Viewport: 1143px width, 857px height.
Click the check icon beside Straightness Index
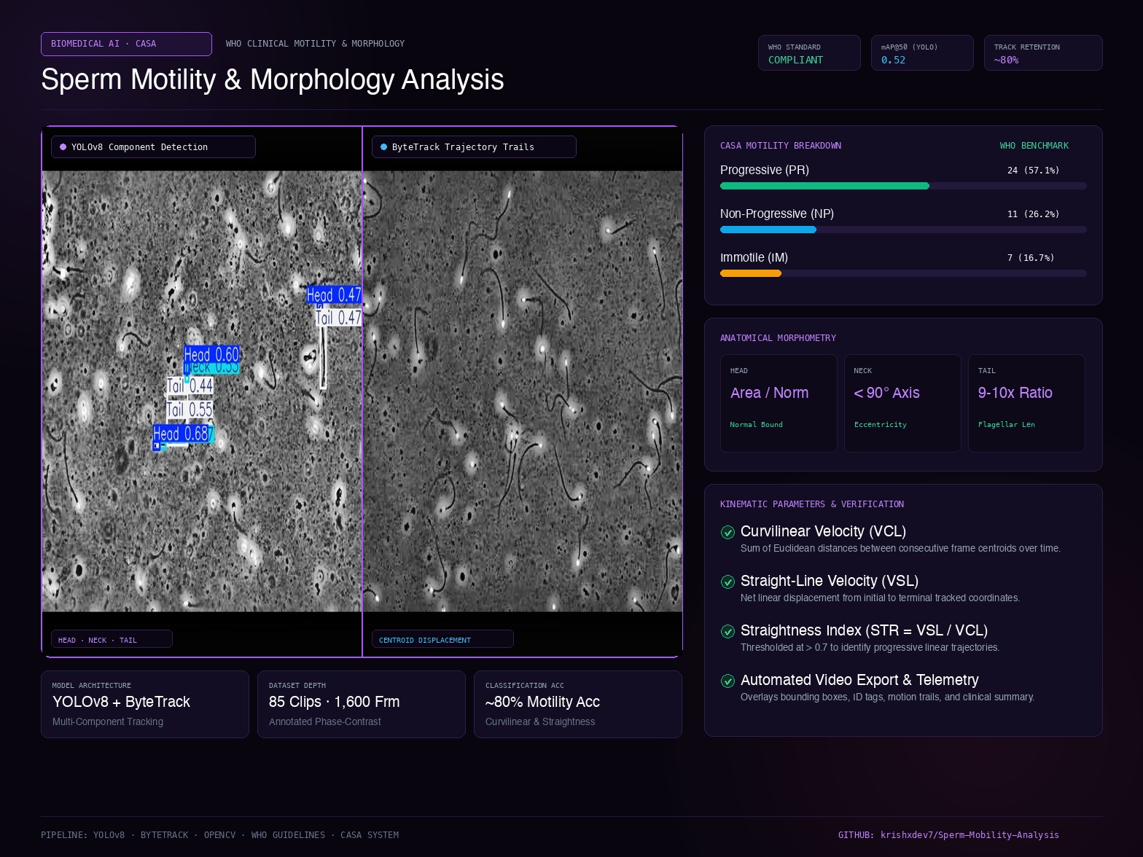click(x=727, y=631)
